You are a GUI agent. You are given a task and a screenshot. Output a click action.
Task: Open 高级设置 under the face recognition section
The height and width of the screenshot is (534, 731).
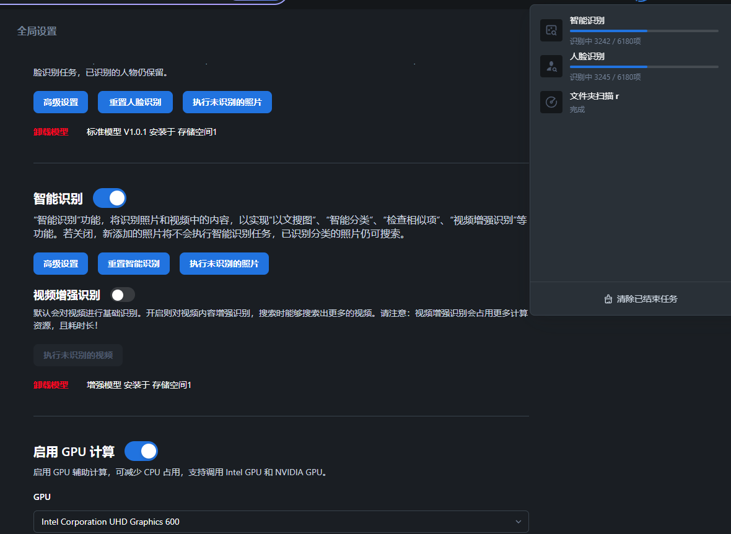pos(61,102)
